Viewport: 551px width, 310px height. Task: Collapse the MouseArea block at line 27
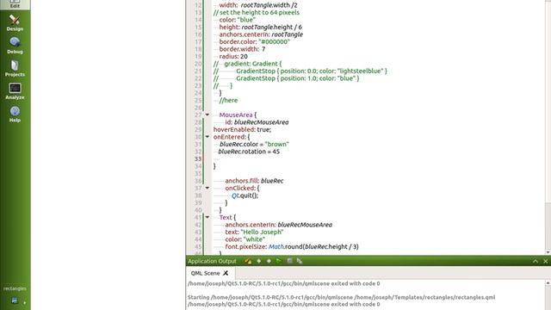click(x=207, y=115)
